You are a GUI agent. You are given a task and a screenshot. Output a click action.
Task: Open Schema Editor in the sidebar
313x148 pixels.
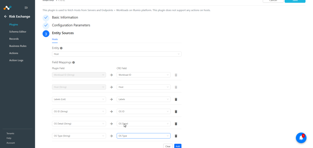pos(17,32)
